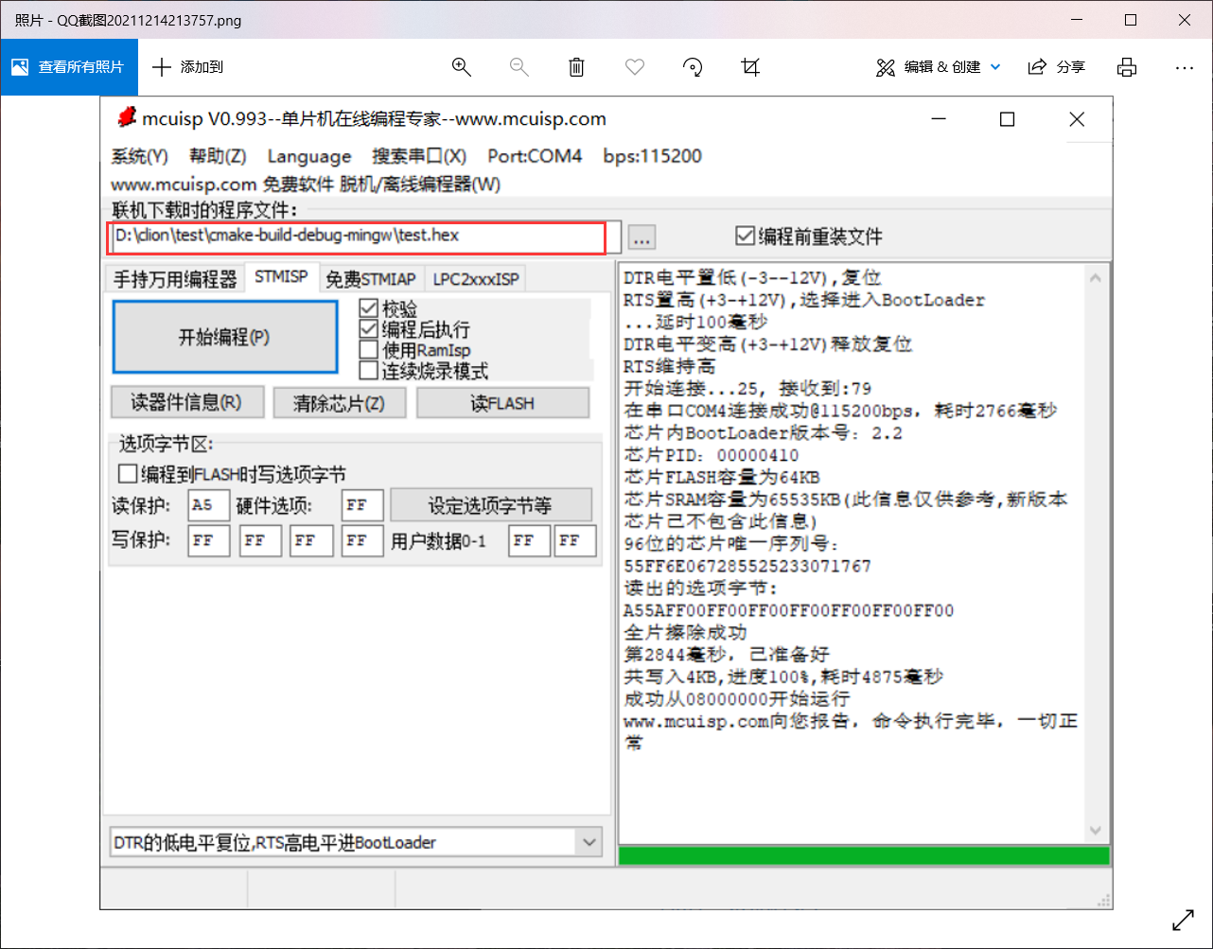Close the mcuisp window
Image resolution: width=1213 pixels, height=949 pixels.
[x=1077, y=118]
